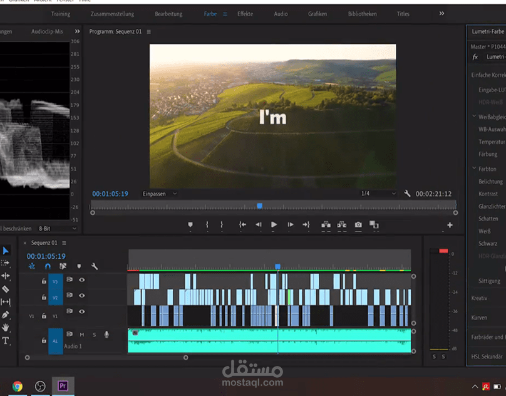This screenshot has height=396, width=506.
Task: Select the Selection arrow tool
Action: (6, 251)
